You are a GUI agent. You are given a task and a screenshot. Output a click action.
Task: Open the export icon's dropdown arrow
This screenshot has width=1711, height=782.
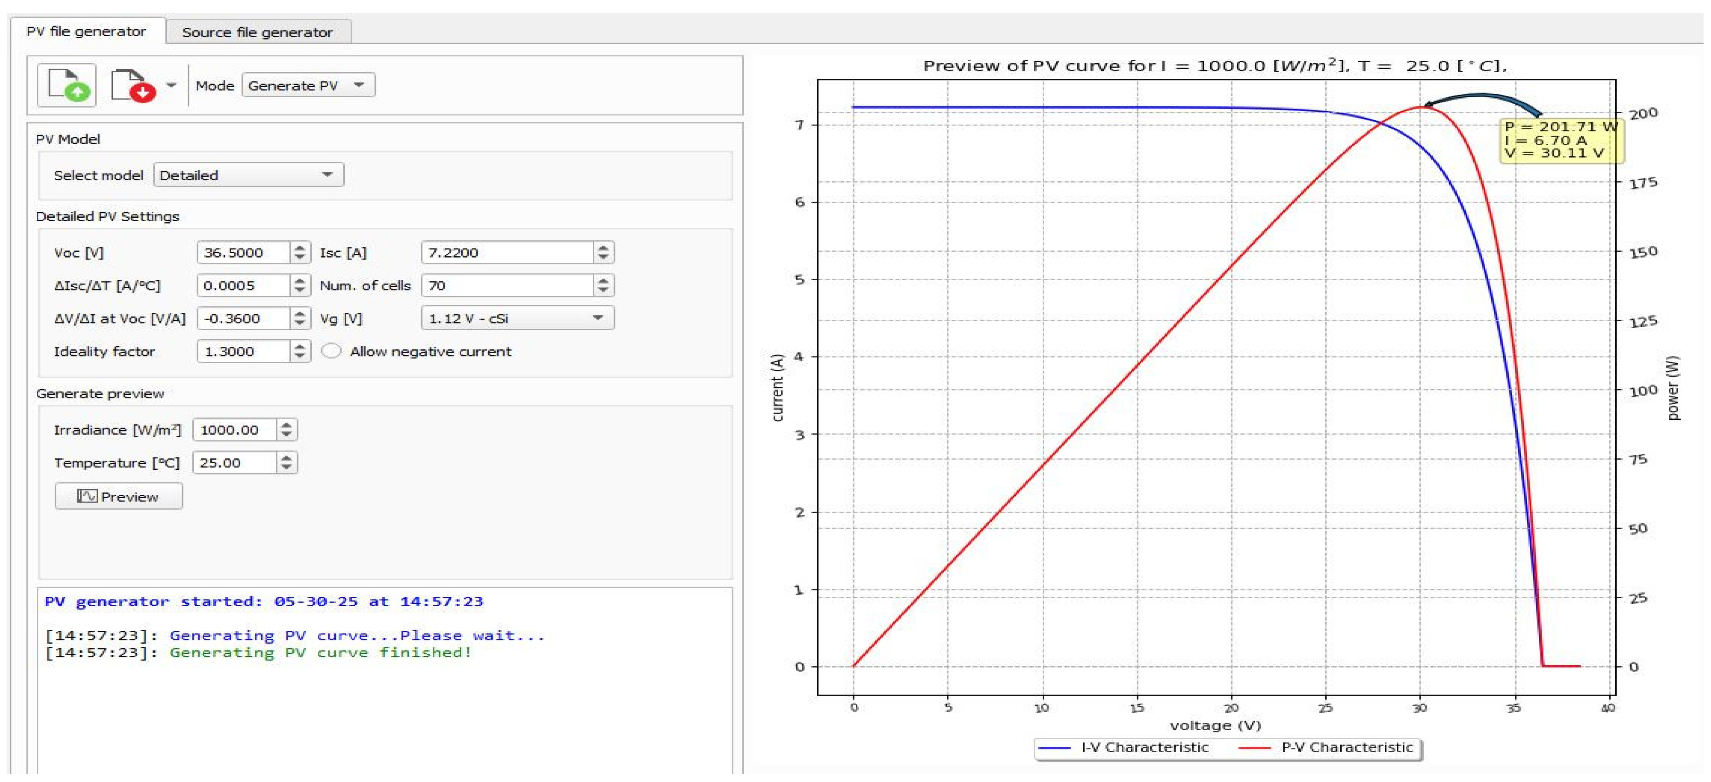coord(171,86)
